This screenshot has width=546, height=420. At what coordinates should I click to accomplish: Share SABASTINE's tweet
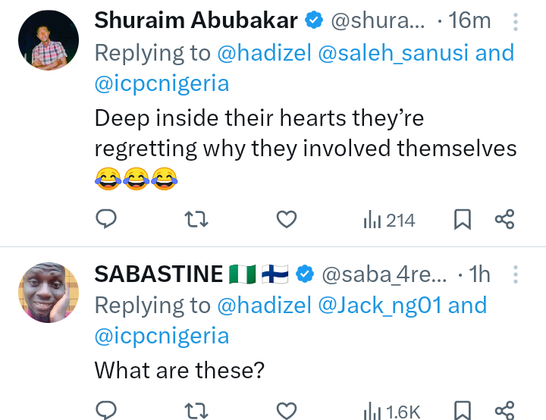pyautogui.click(x=505, y=412)
